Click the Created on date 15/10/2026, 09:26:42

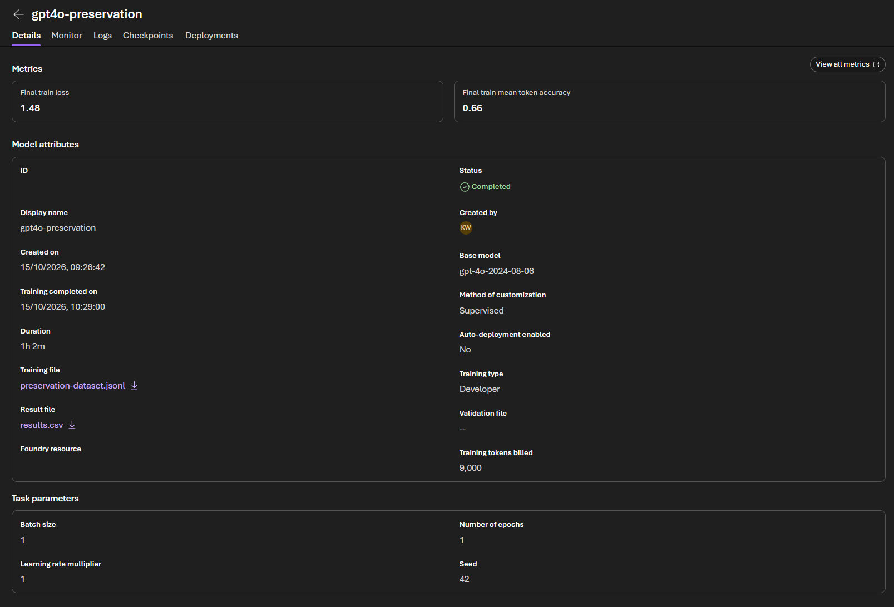coord(63,267)
